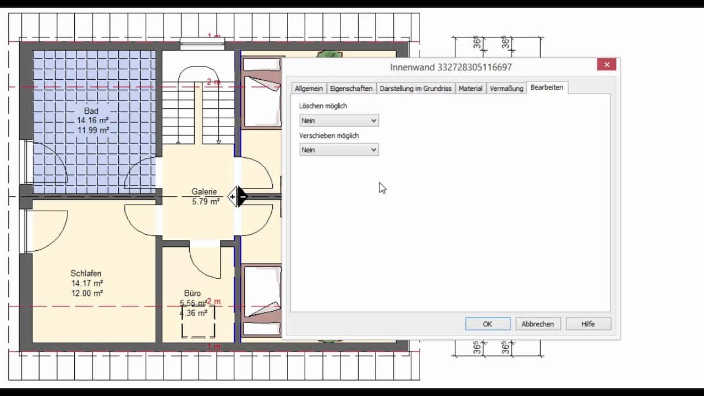Open the Verschieben möglich dropdown

[339, 150]
